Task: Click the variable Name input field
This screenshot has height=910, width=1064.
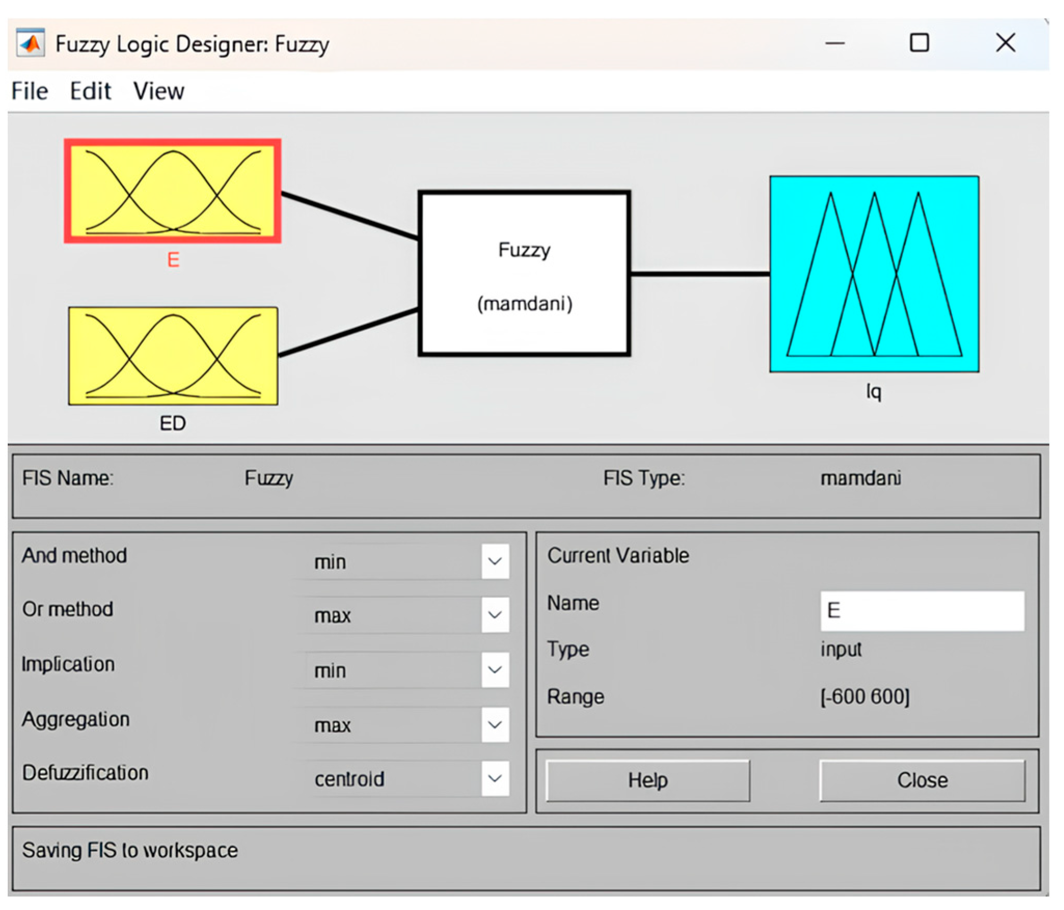Action: pyautogui.click(x=922, y=611)
